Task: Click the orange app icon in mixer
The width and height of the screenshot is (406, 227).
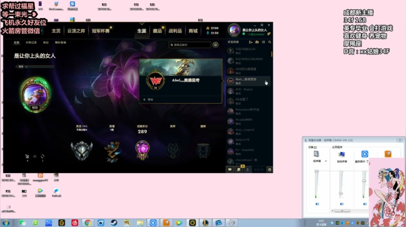Action: [387, 154]
